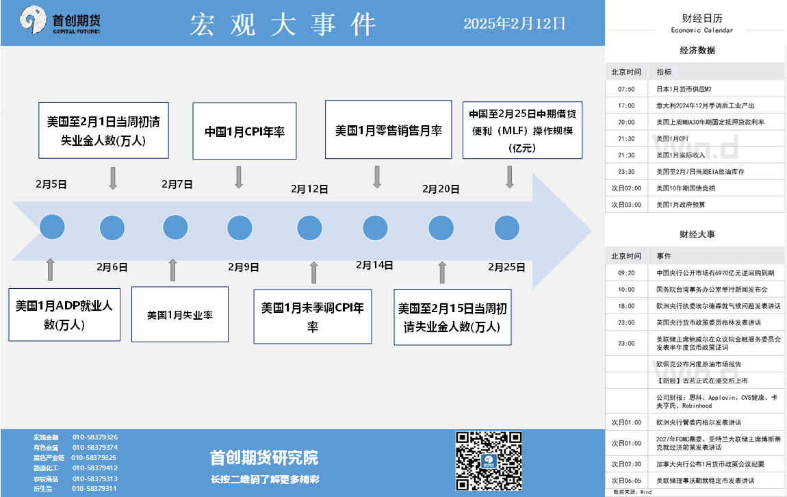Click the 有色金属 010-58379374 contact line
Screen dimensions: 787x497
(76, 447)
